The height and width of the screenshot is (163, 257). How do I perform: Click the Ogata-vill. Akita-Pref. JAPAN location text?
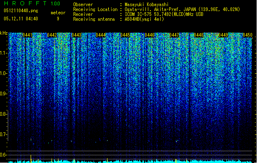click(182, 9)
